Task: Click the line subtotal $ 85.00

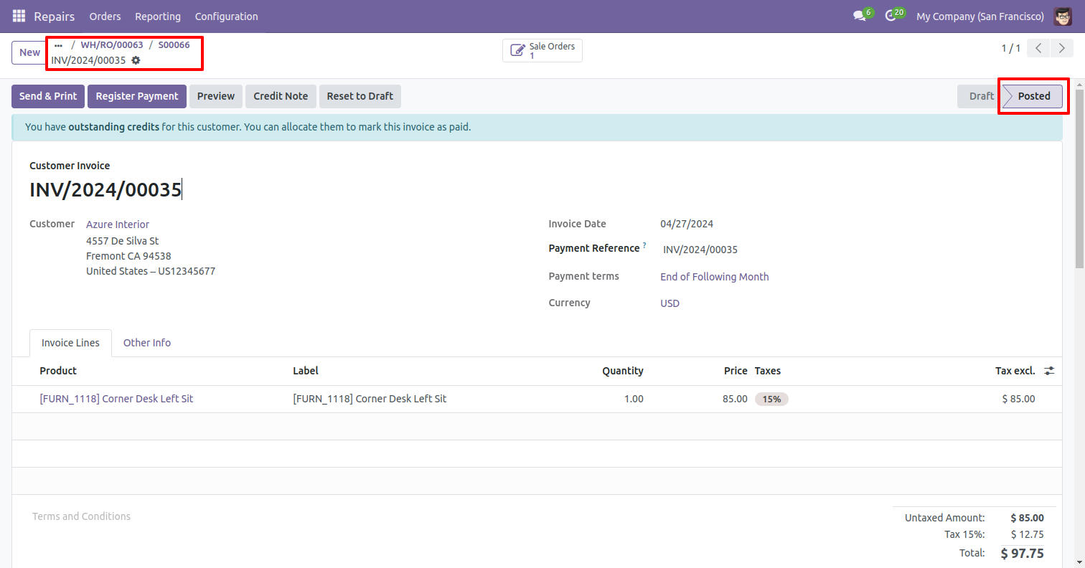Action: [x=1018, y=399]
